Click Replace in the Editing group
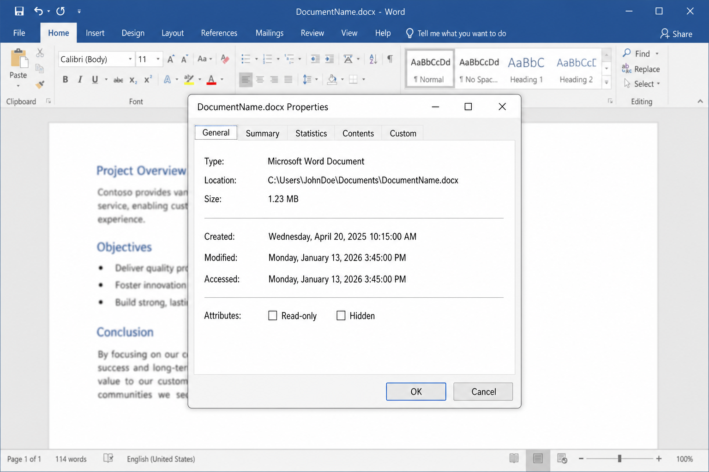 (x=641, y=69)
